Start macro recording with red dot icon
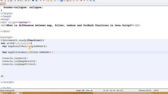168x94 pixels. click(x=81, y=1)
